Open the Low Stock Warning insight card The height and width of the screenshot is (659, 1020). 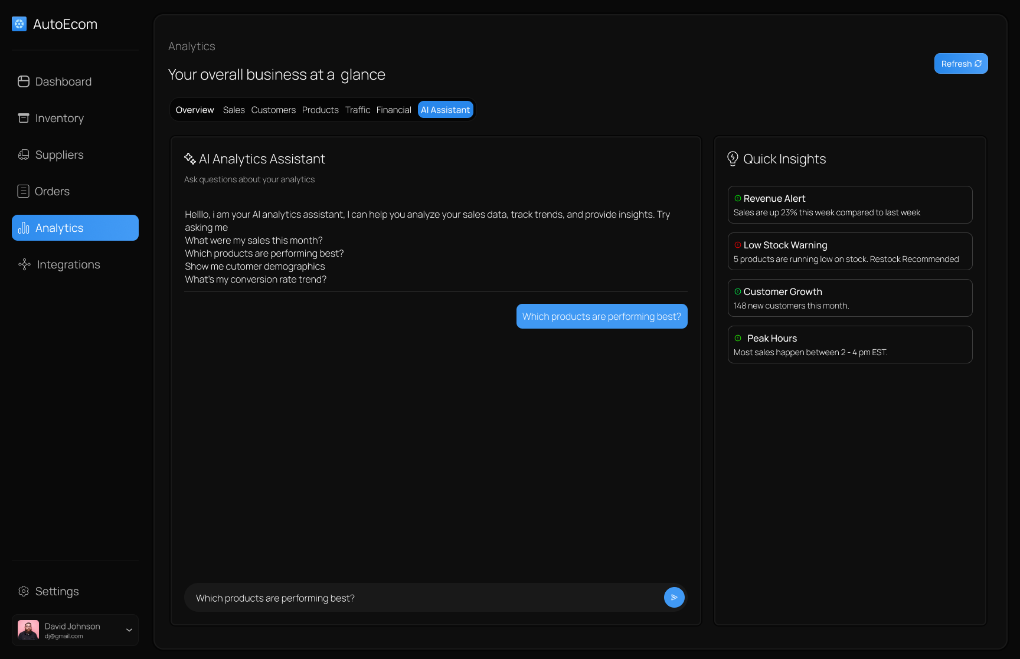click(x=850, y=251)
